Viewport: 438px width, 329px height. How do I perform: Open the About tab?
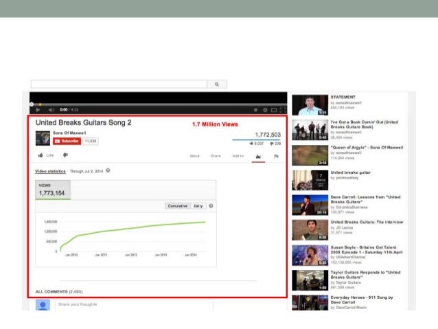click(x=195, y=156)
